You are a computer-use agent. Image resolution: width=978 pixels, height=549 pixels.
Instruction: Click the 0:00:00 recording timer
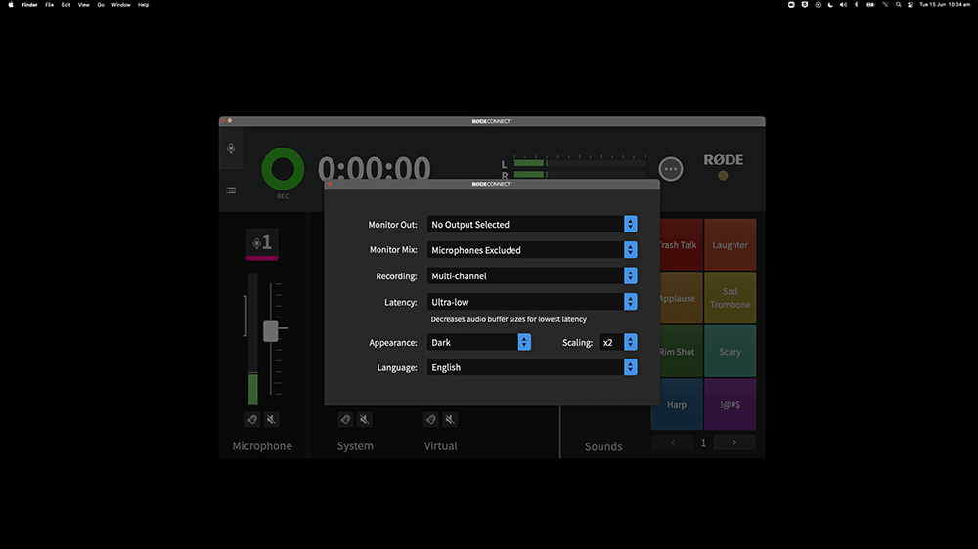375,167
